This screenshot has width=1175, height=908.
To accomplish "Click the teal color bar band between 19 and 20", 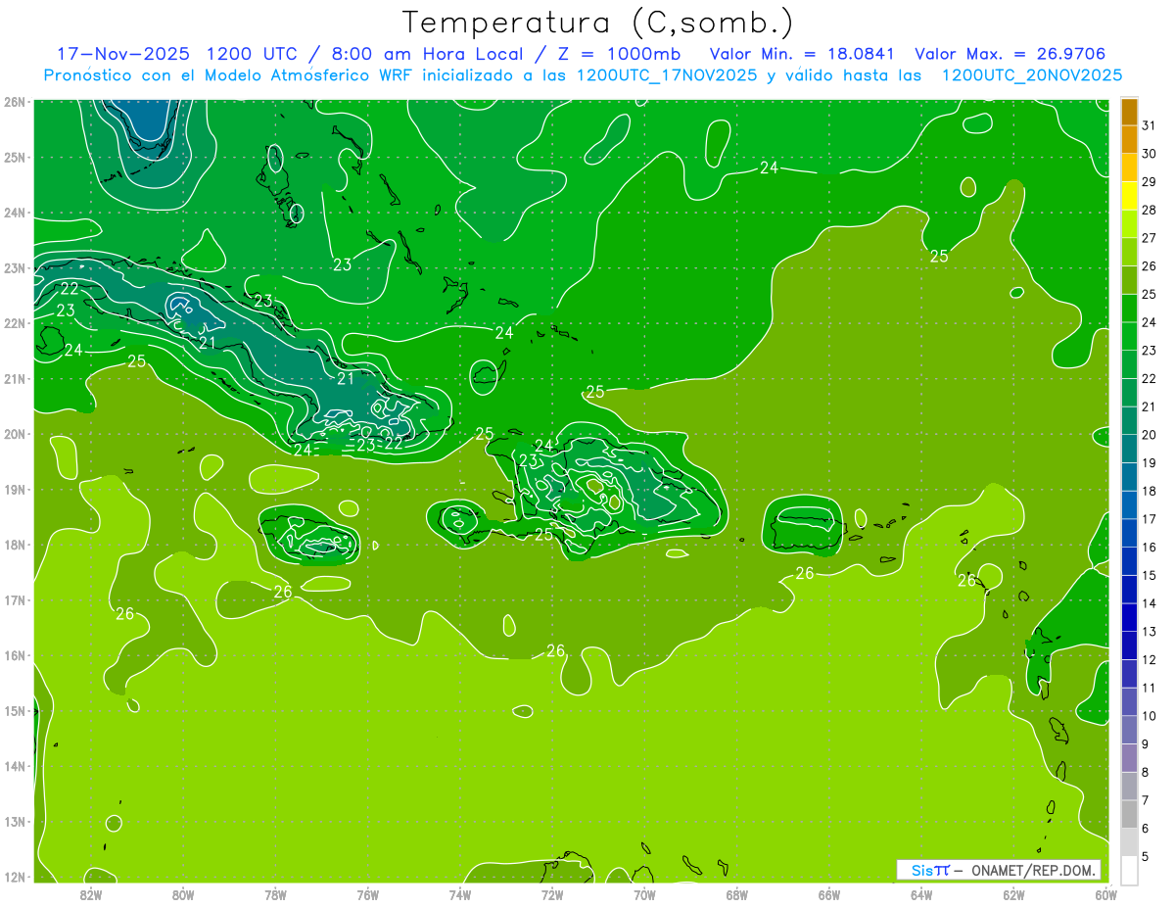I will pos(1129,449).
